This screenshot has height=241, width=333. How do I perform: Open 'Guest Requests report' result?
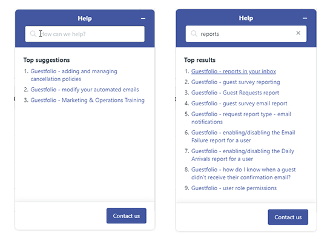[x=235, y=93]
